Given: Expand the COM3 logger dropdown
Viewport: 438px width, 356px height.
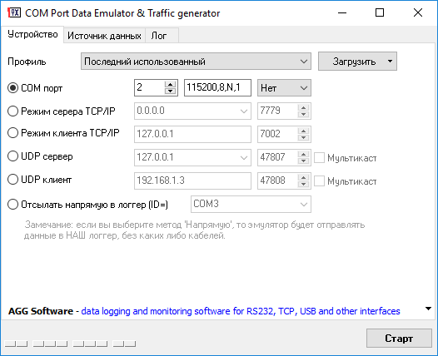Looking at the screenshot, I should tap(251, 205).
